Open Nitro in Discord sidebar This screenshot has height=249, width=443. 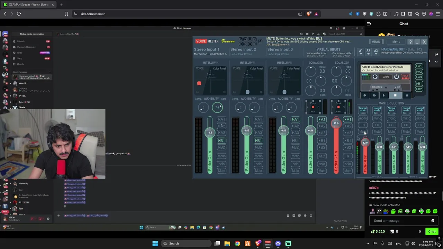click(x=31, y=53)
